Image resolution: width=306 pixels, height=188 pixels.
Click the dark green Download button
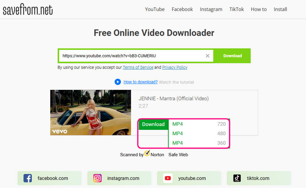(x=153, y=125)
